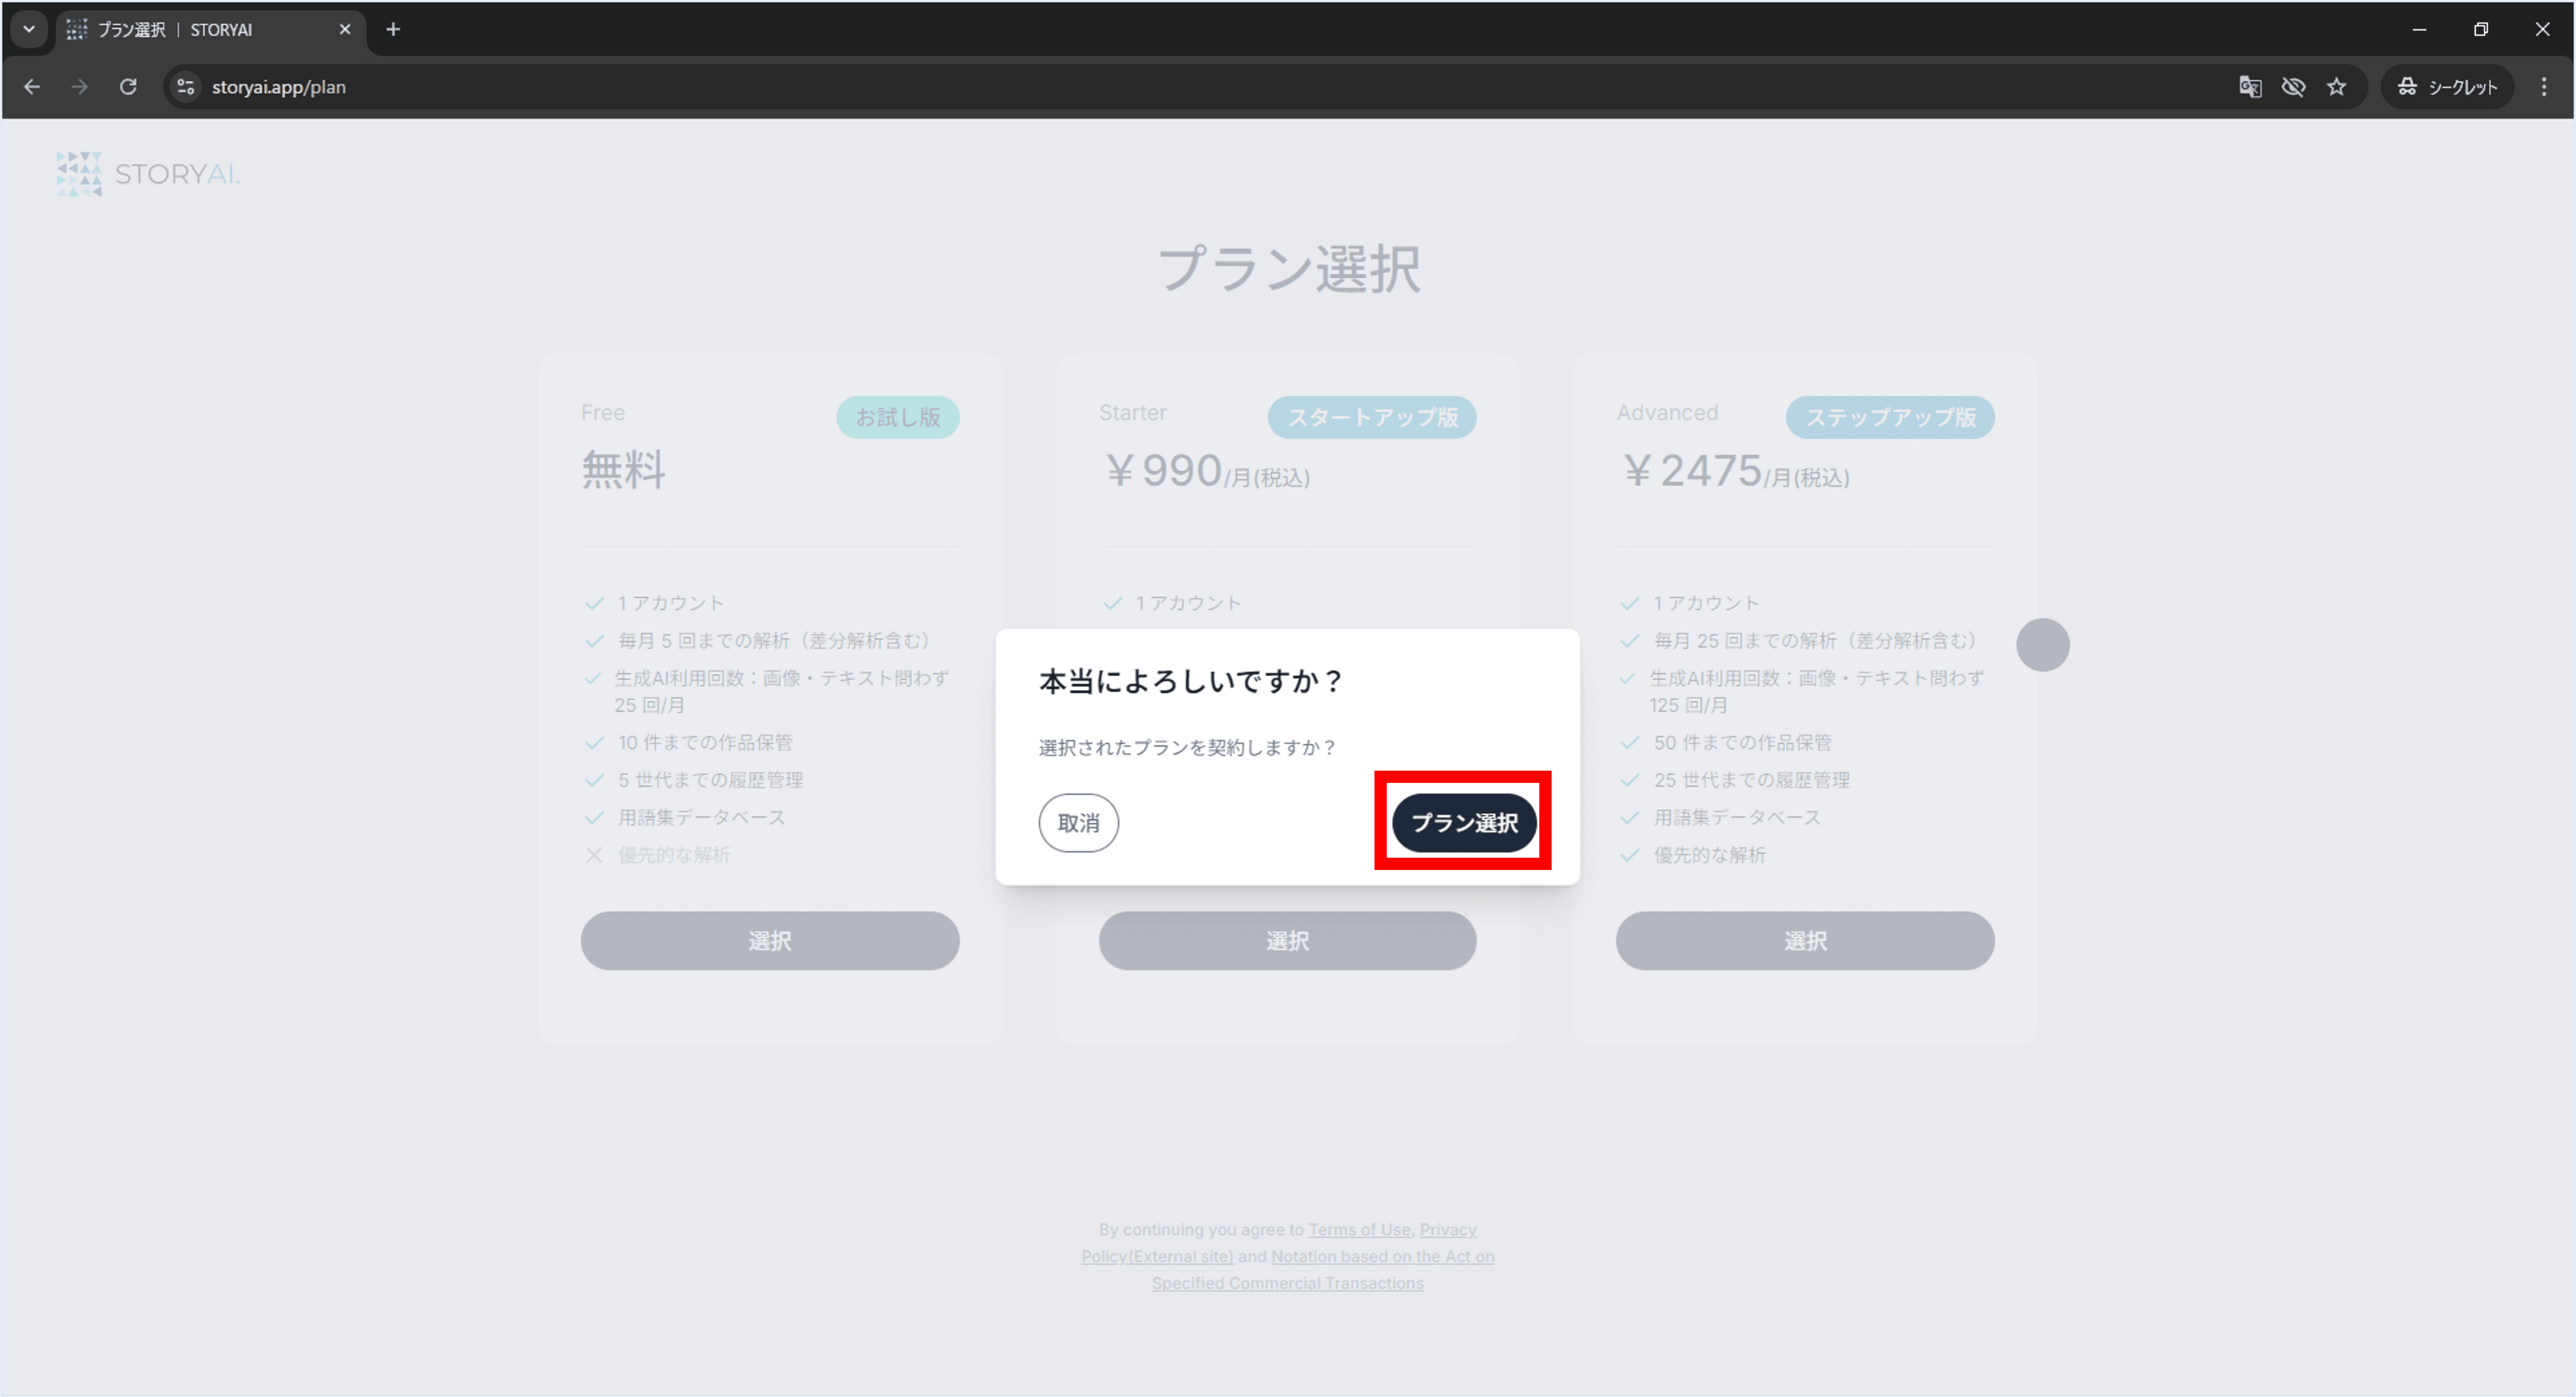2576x1397 pixels.
Task: Click the ステップアップ版 badge
Action: [1890, 417]
